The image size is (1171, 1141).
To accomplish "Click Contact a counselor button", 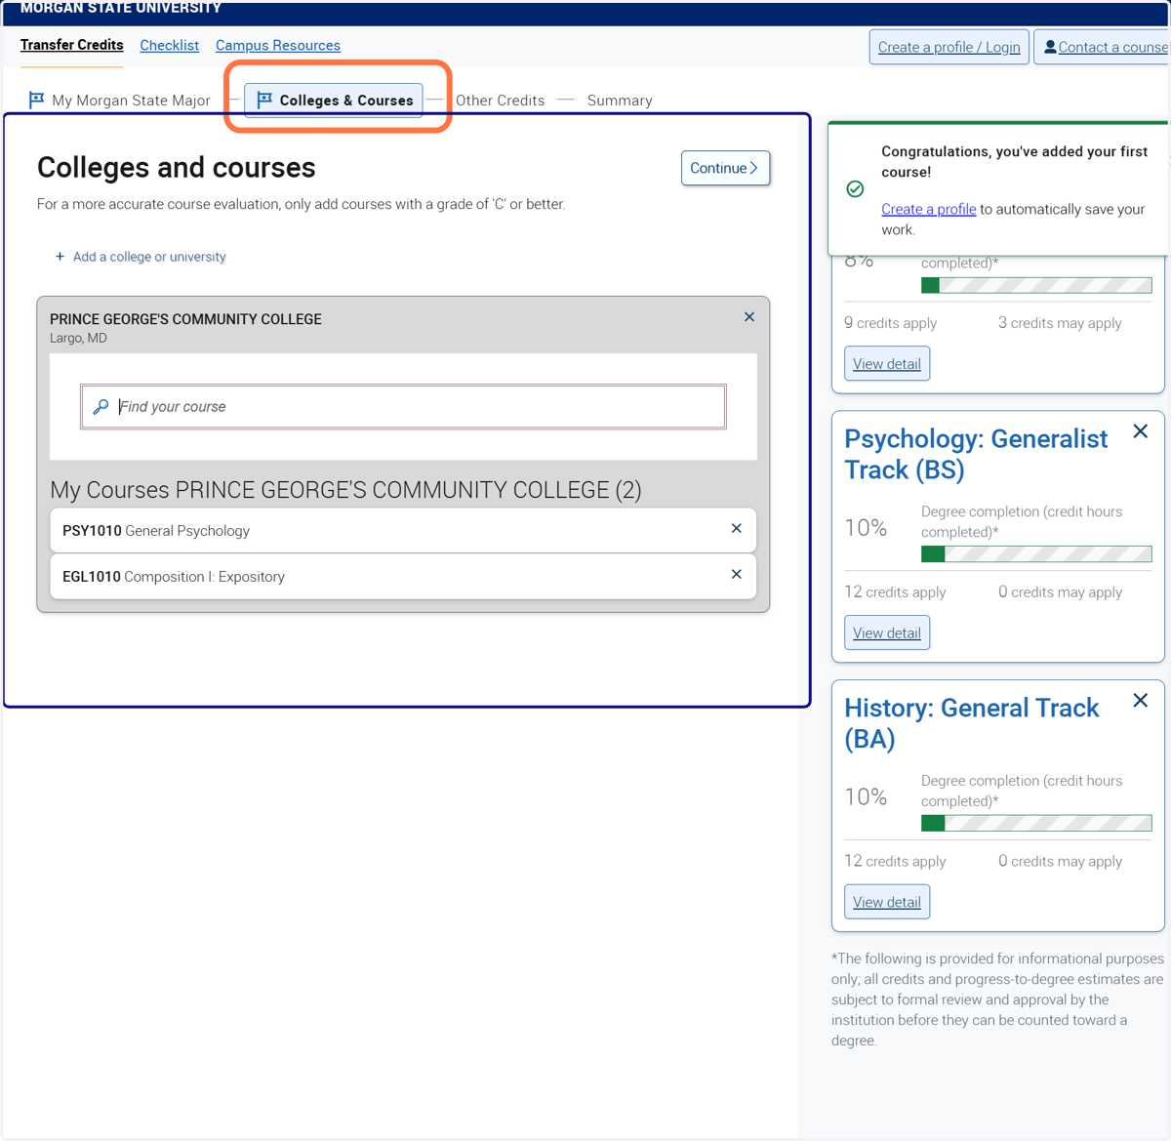I will [x=1103, y=47].
